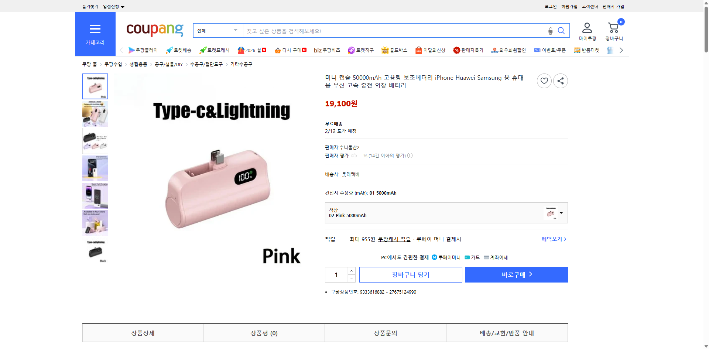Image resolution: width=709 pixels, height=349 pixels.
Task: Expand the 입점신청 dropdown arrow
Action: coord(123,6)
